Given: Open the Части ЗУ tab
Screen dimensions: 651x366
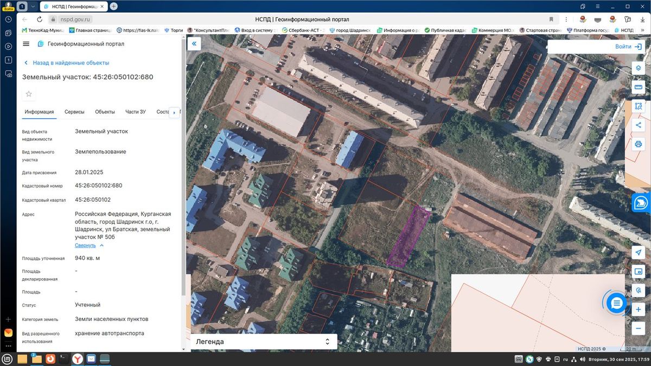Looking at the screenshot, I should [x=136, y=112].
